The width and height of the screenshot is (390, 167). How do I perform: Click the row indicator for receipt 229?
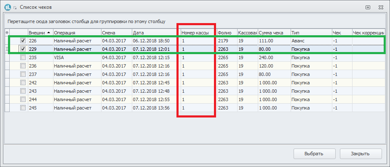[x=7, y=49]
